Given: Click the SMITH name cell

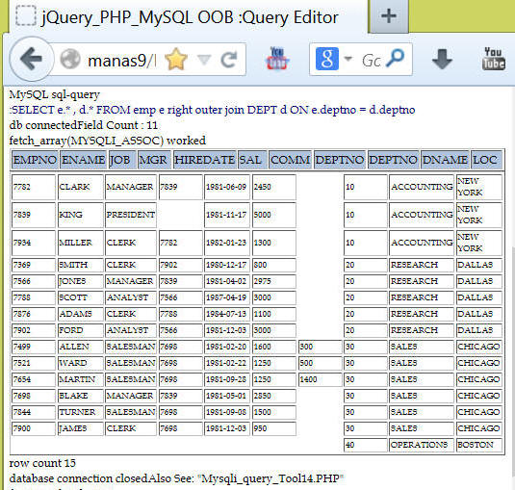Looking at the screenshot, I should pyautogui.click(x=81, y=265).
